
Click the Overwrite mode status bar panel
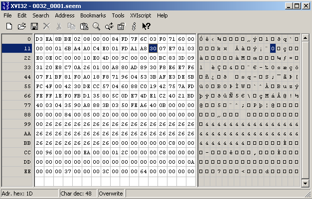coord(112,193)
